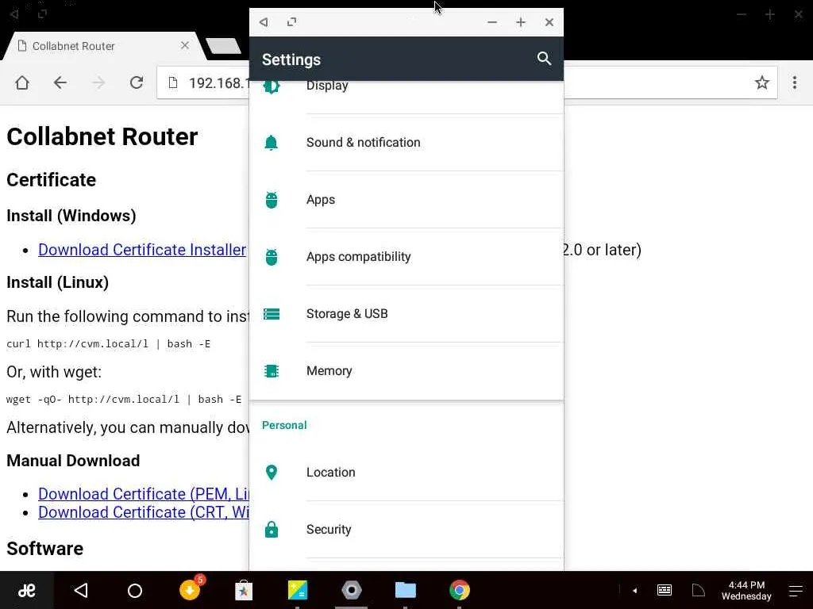The image size is (813, 609).
Task: Click the wget command text
Action: point(124,400)
